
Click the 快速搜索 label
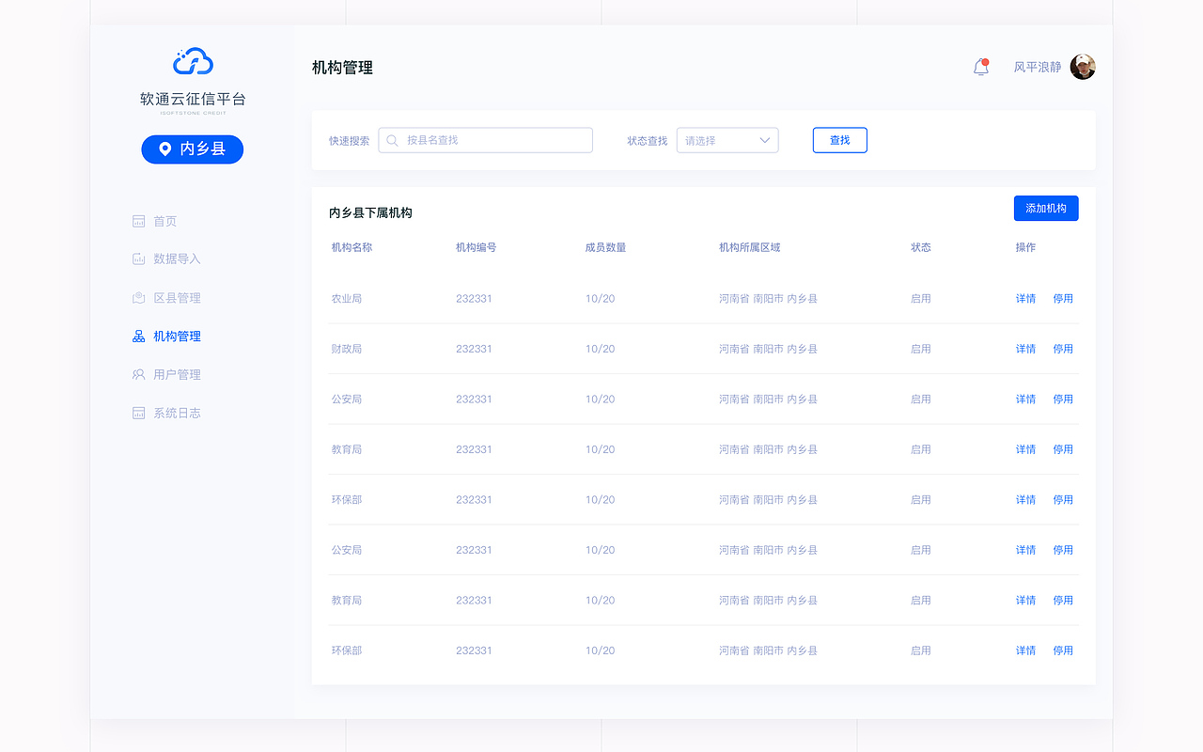click(x=350, y=140)
